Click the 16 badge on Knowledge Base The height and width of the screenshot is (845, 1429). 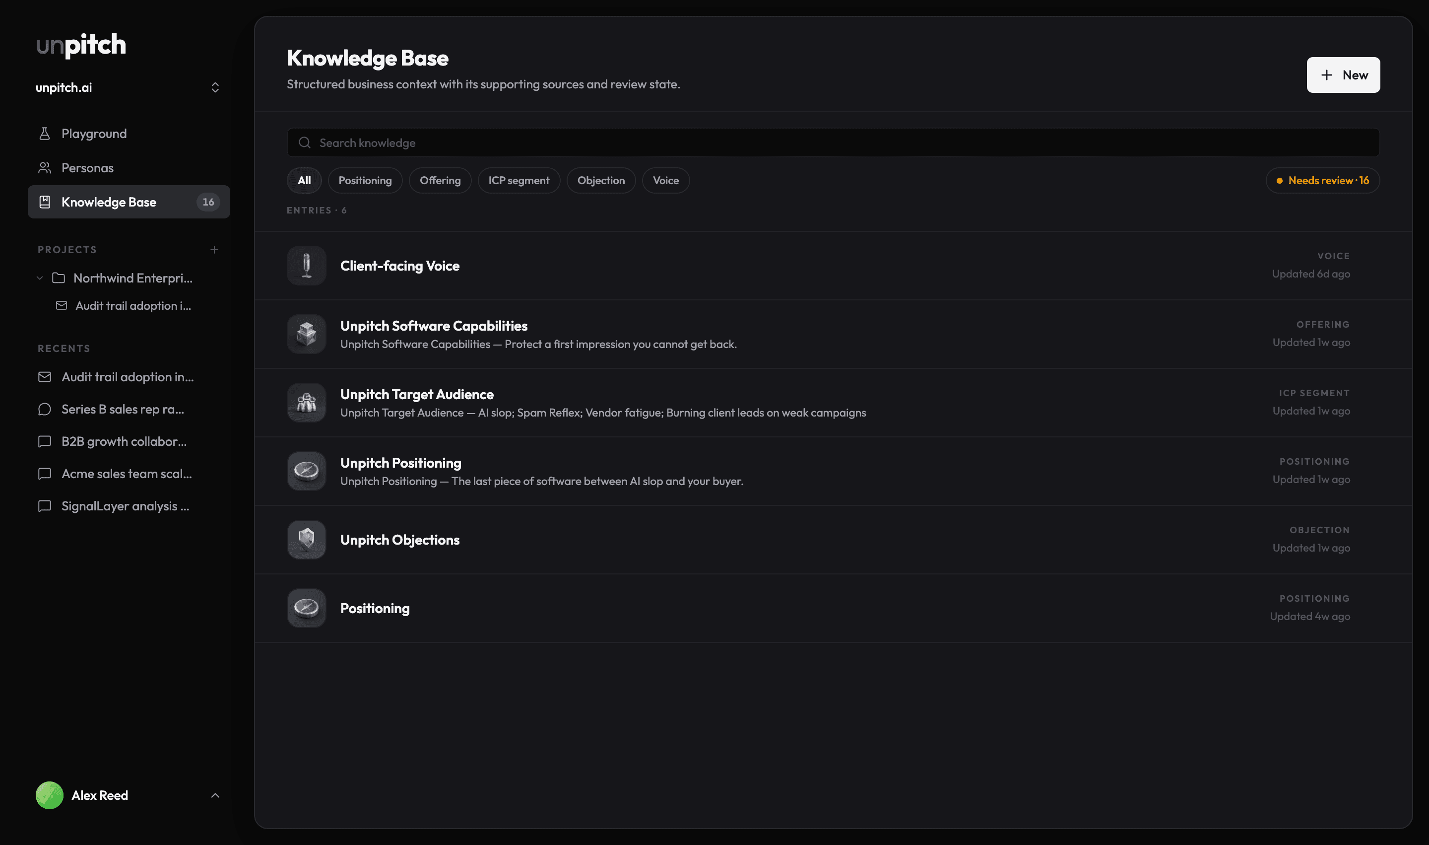pyautogui.click(x=208, y=202)
